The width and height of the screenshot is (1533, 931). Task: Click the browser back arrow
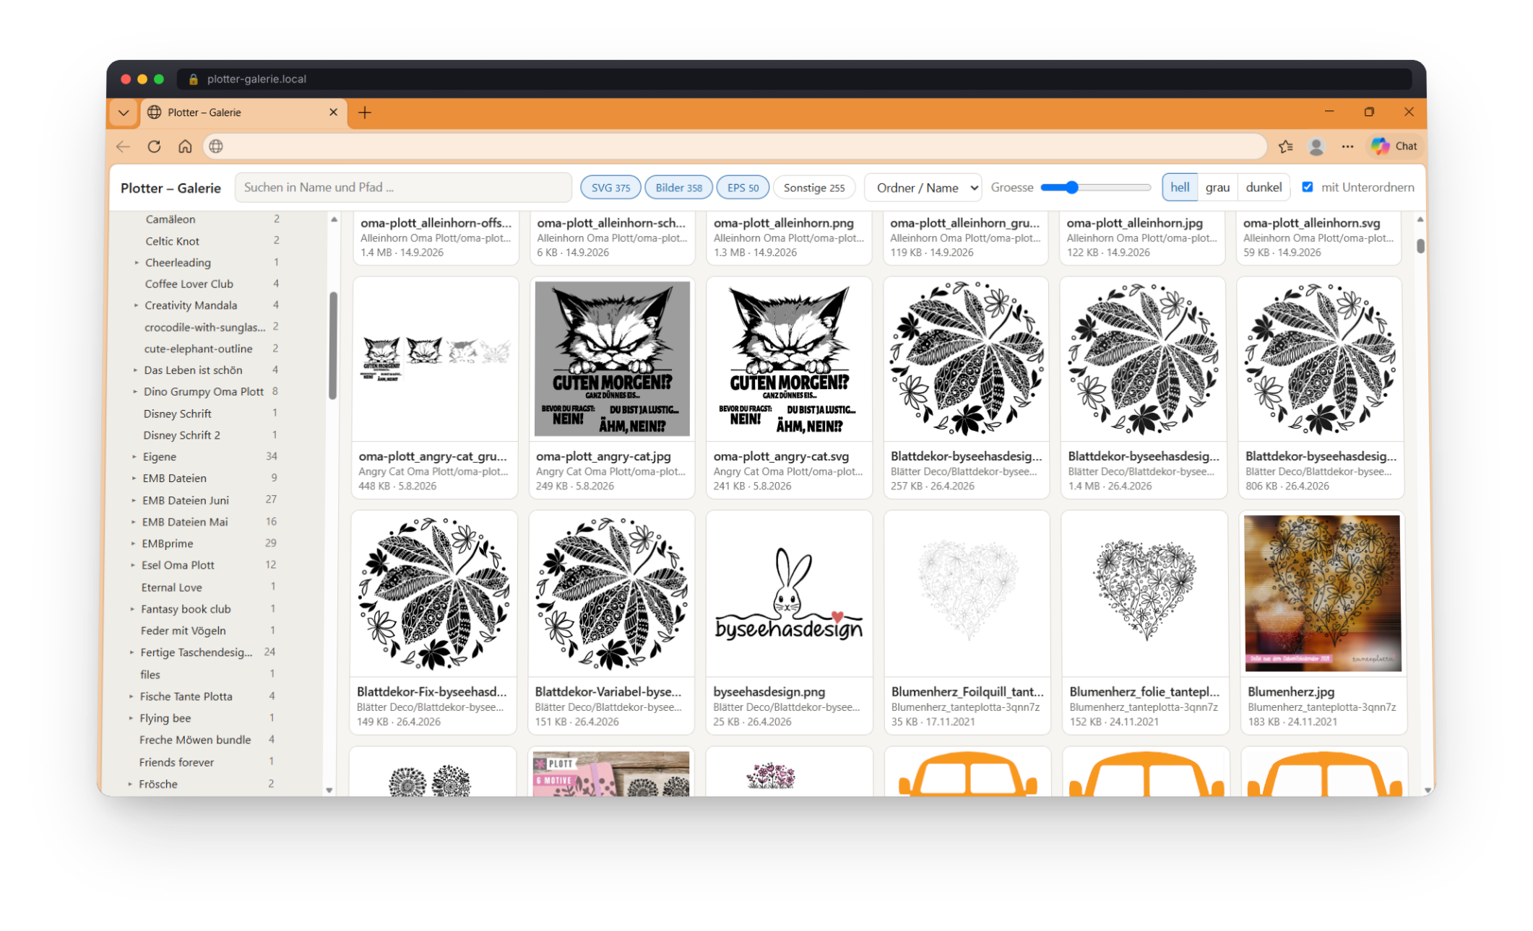124,147
